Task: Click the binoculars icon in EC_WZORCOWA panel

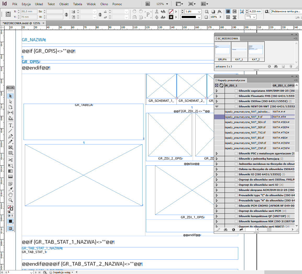Action: (276, 66)
